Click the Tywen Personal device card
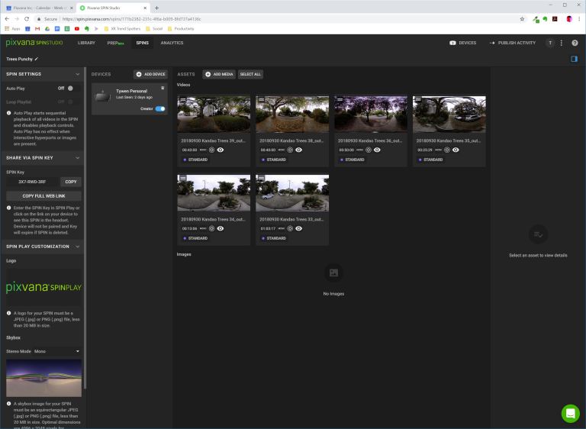 pyautogui.click(x=130, y=98)
